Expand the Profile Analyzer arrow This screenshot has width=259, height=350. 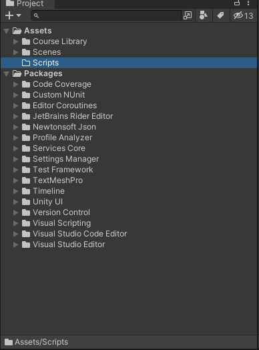[x=15, y=138]
